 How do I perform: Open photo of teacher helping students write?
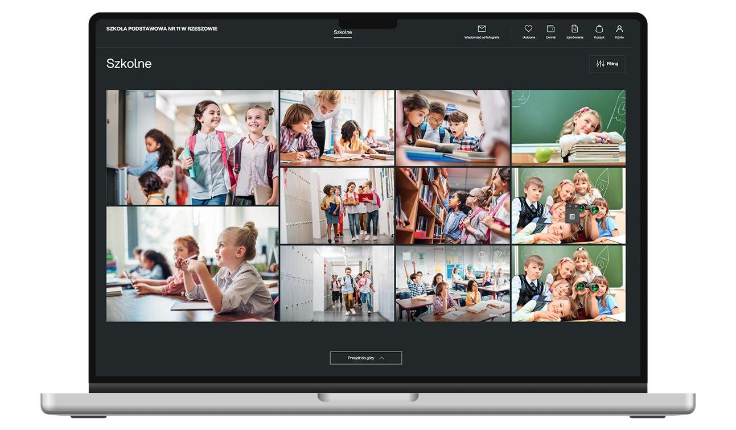336,127
